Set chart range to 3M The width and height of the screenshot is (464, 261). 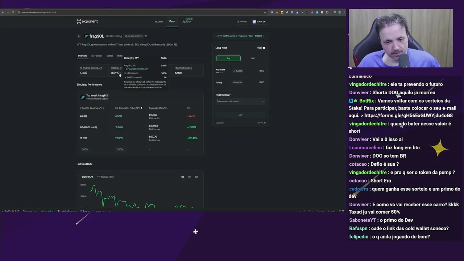196,177
